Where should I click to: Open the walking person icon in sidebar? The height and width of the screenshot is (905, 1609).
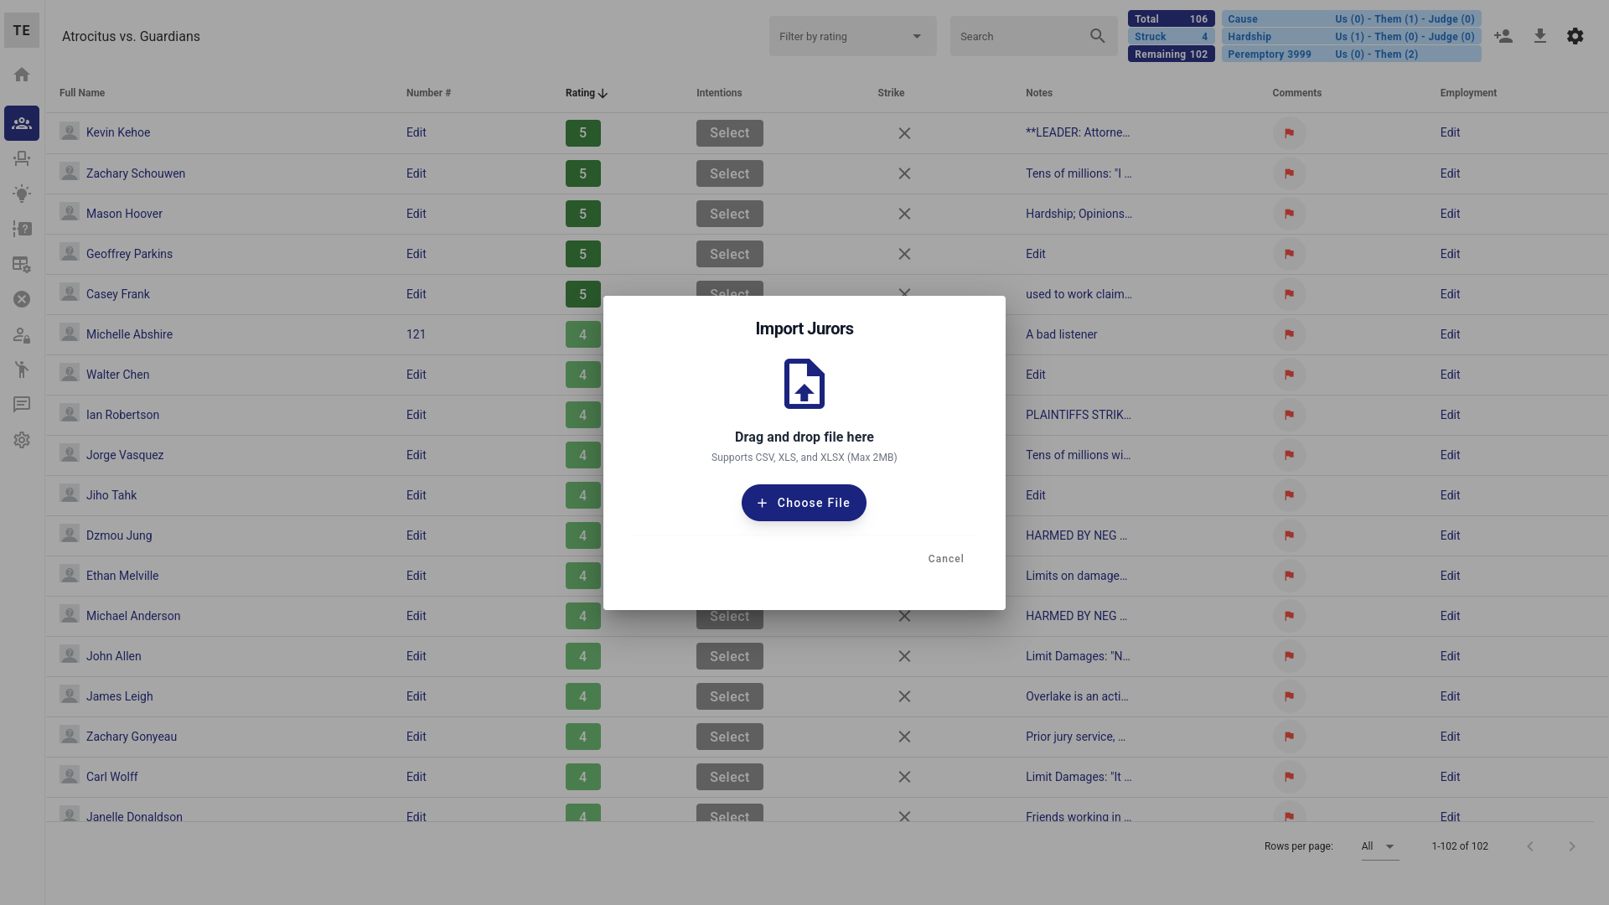pyautogui.click(x=22, y=370)
